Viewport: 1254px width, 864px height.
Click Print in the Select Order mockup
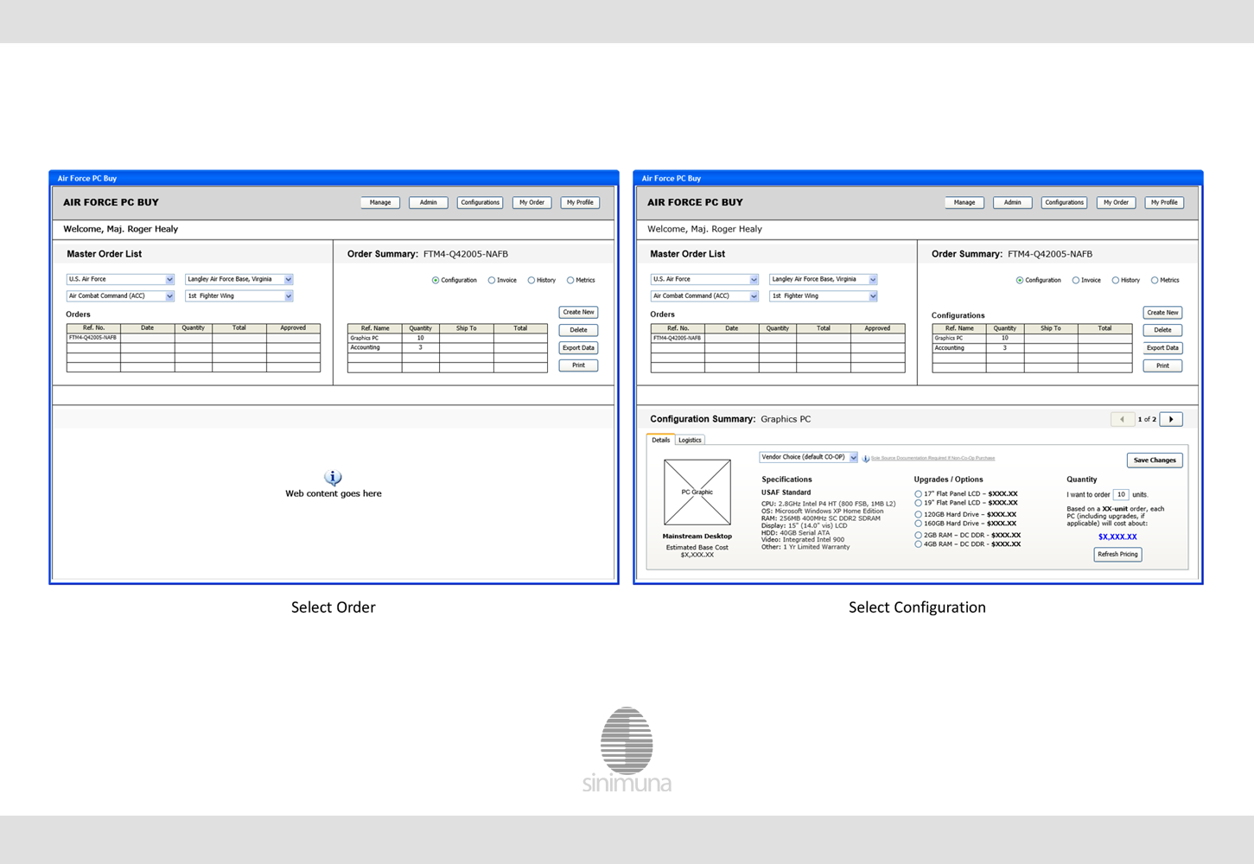click(x=578, y=365)
